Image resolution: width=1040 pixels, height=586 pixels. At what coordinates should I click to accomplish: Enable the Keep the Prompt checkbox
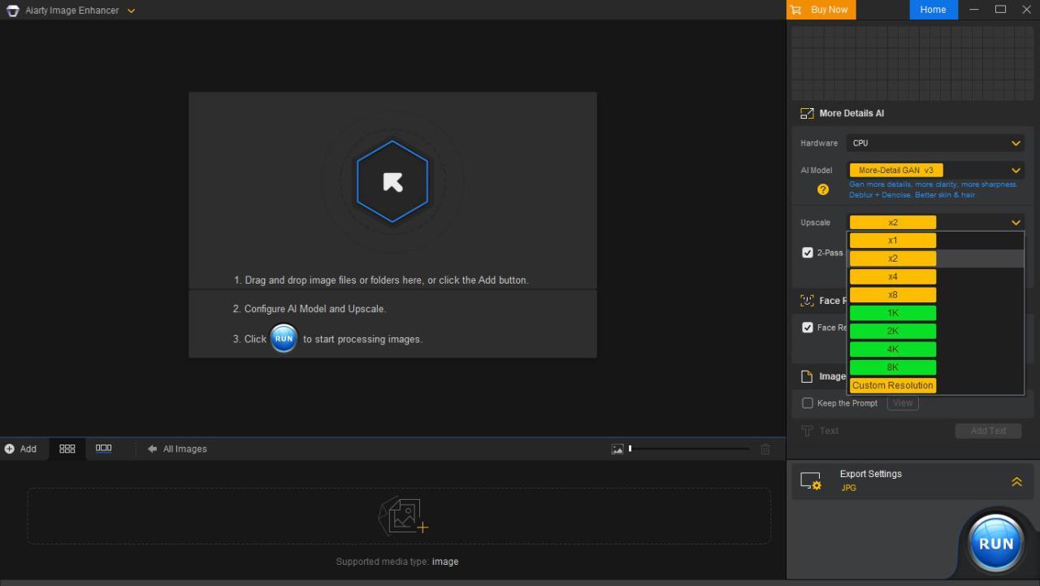pyautogui.click(x=808, y=403)
